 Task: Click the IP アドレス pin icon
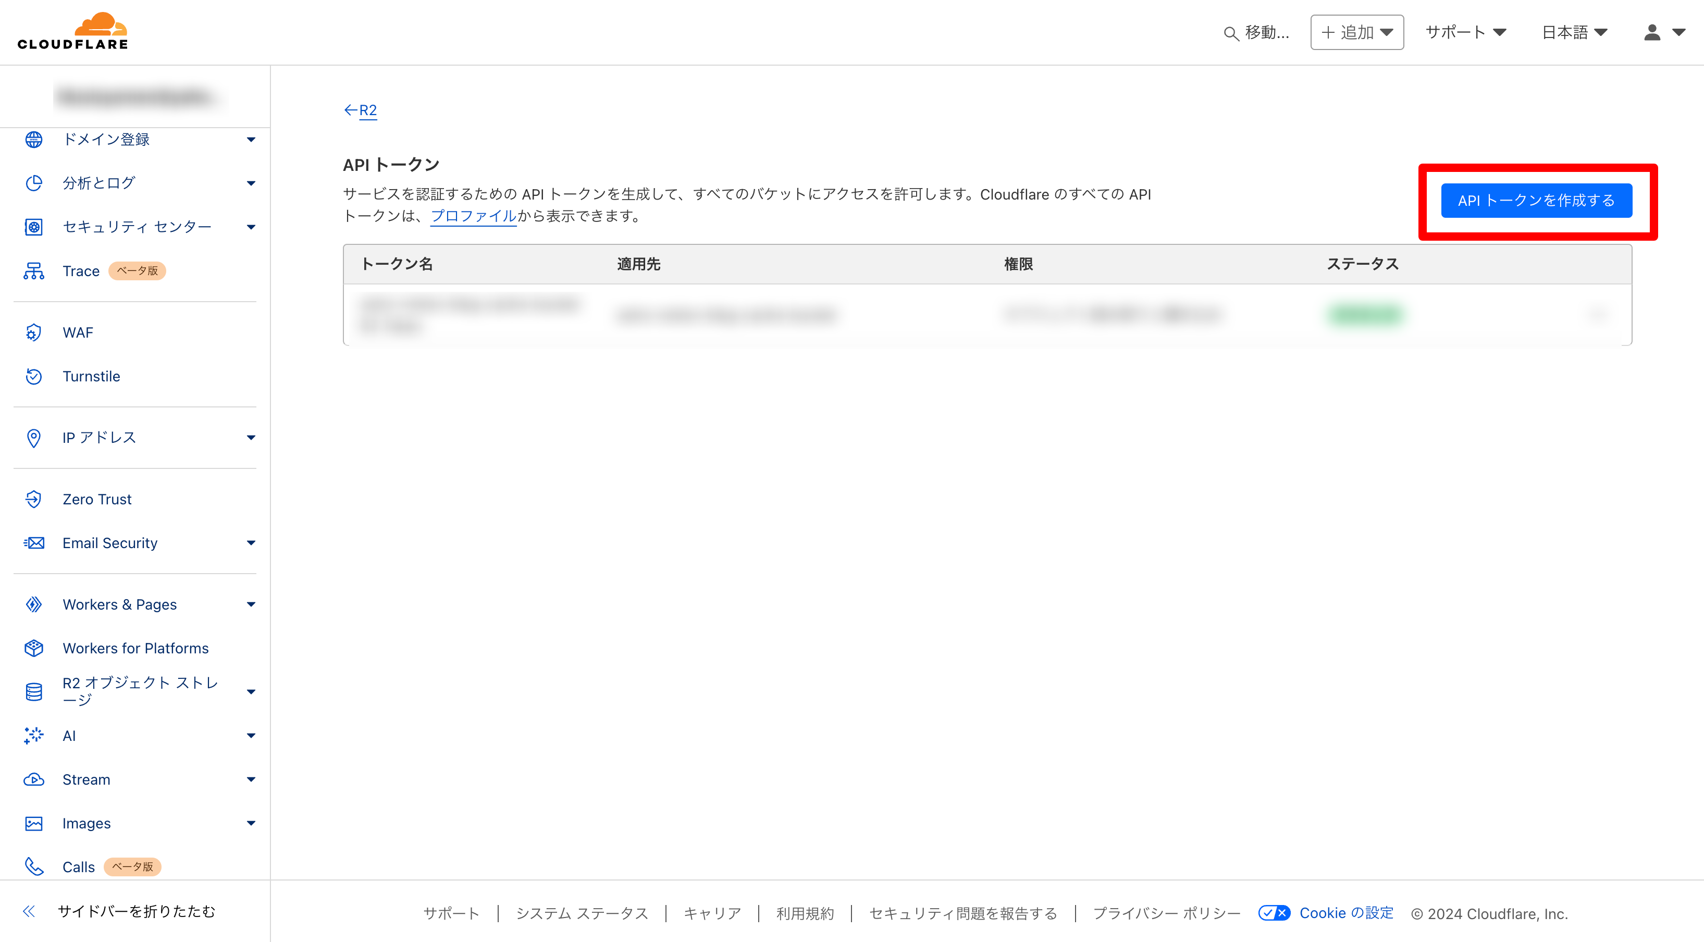coord(34,438)
